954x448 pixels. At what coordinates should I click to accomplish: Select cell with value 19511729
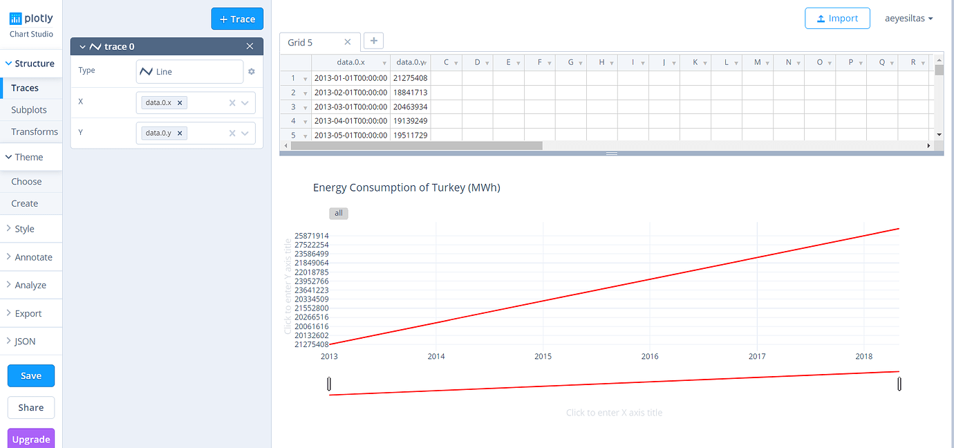click(411, 135)
